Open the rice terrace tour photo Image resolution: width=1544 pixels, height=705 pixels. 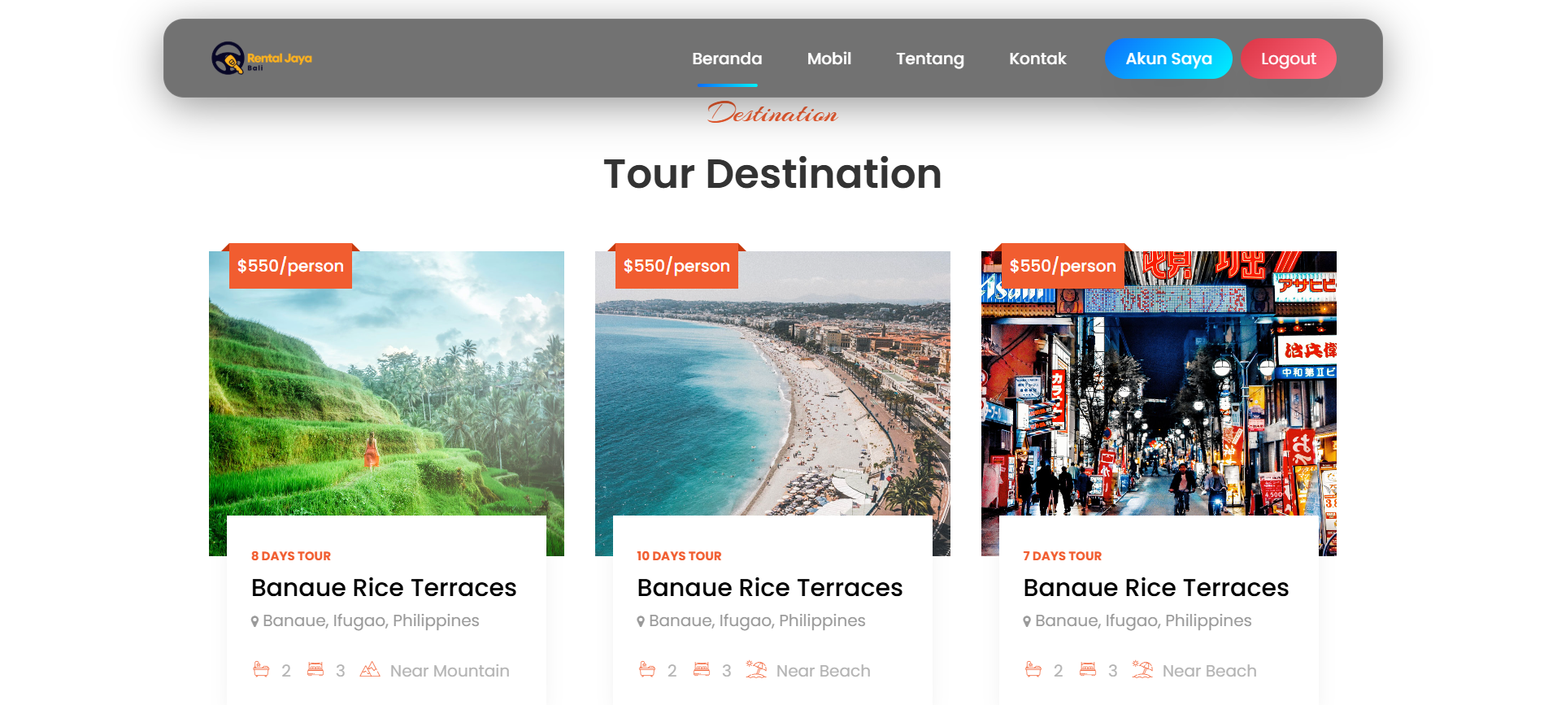tap(386, 390)
